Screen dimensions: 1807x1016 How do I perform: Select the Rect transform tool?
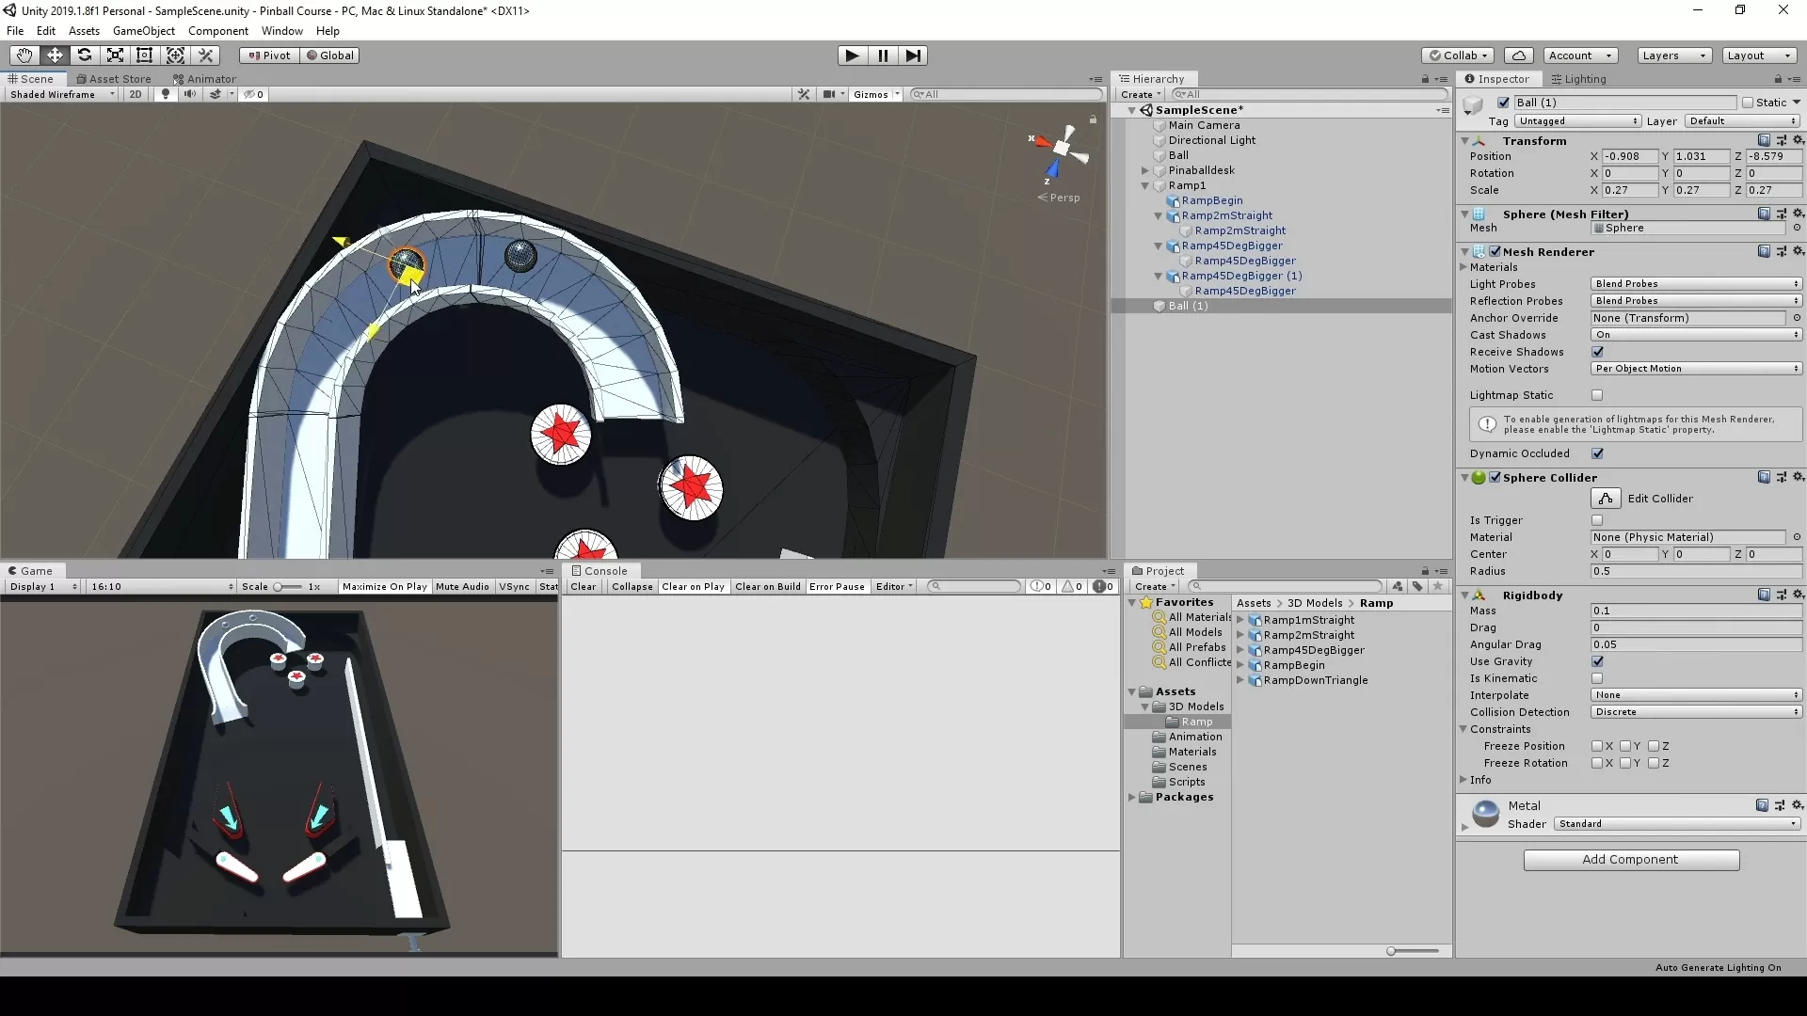point(145,56)
